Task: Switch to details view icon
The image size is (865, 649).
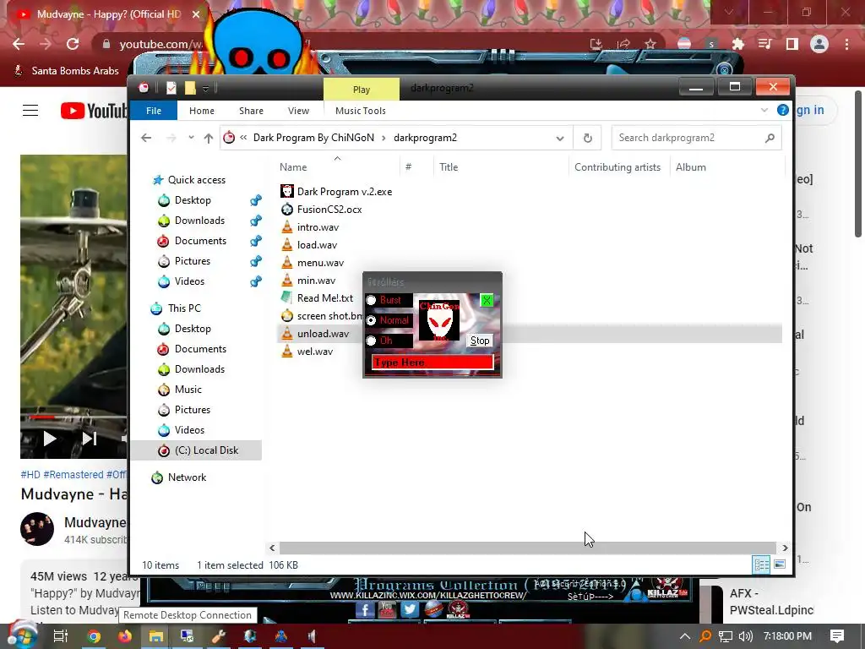Action: tap(761, 564)
